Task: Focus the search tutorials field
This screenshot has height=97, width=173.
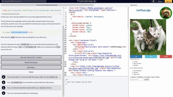Action: coord(24,1)
